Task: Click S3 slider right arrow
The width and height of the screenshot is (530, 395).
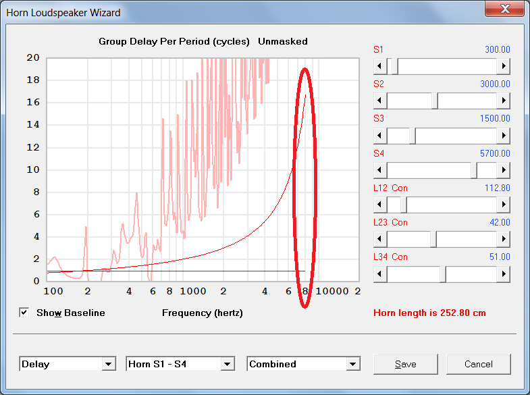Action: (x=503, y=136)
